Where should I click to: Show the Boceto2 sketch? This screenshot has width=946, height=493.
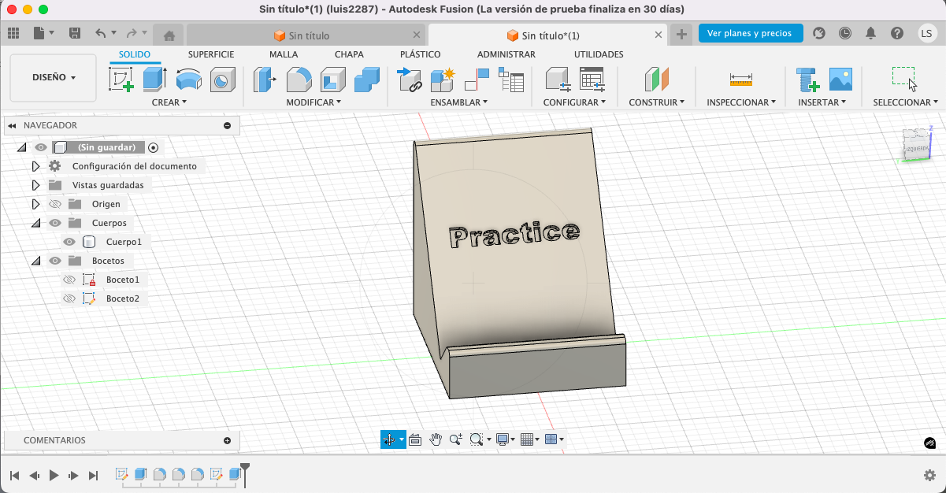pos(69,298)
